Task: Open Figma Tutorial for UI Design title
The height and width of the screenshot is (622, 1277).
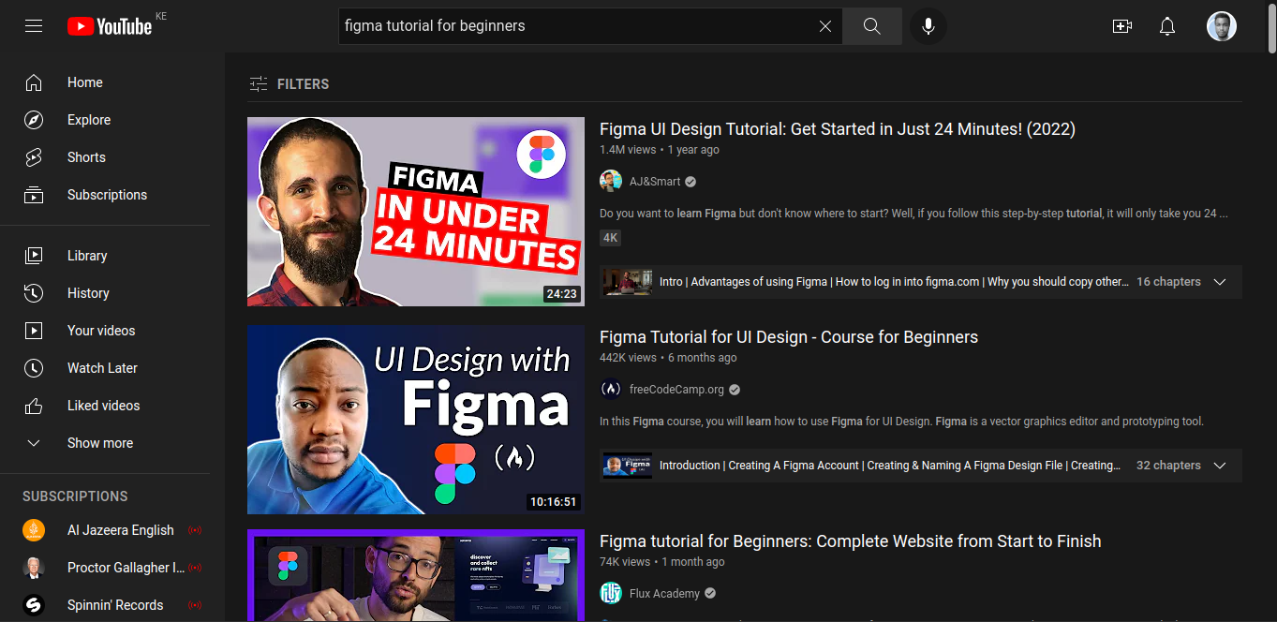Action: click(x=789, y=337)
